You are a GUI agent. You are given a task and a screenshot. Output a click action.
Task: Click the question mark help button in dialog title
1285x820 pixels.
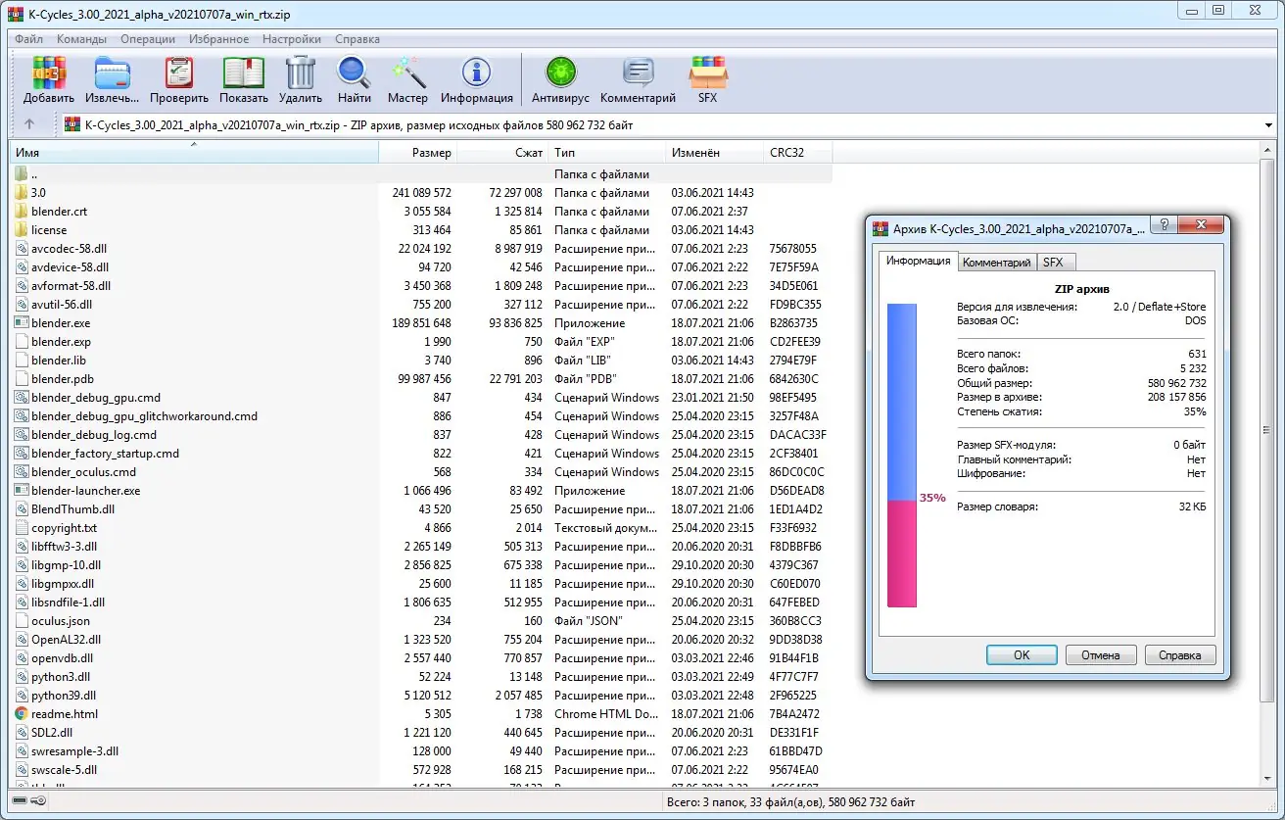(1162, 227)
